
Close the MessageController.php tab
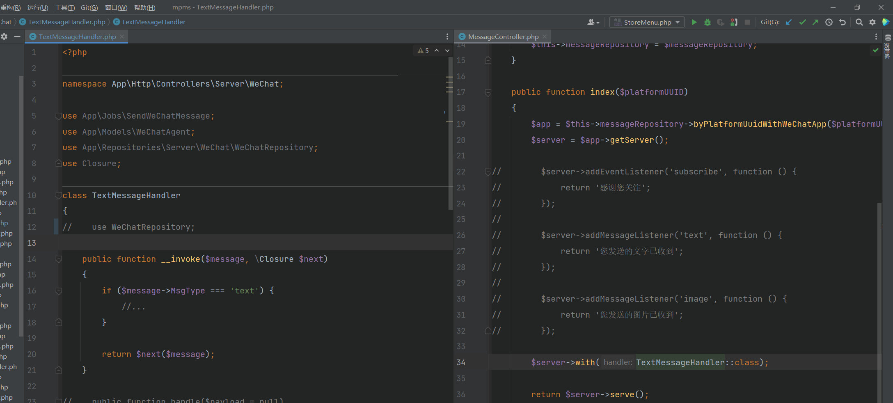click(x=545, y=37)
